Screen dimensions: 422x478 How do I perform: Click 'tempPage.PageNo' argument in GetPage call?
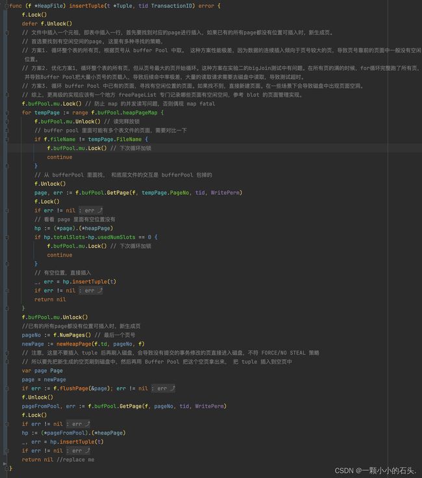pyautogui.click(x=165, y=193)
